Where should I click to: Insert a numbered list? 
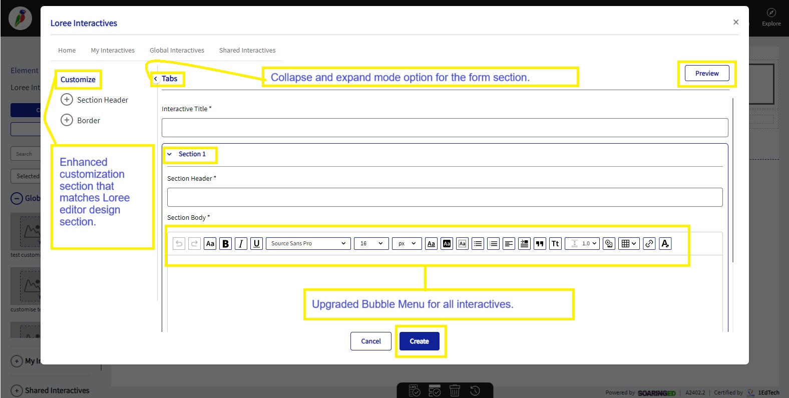coord(493,243)
